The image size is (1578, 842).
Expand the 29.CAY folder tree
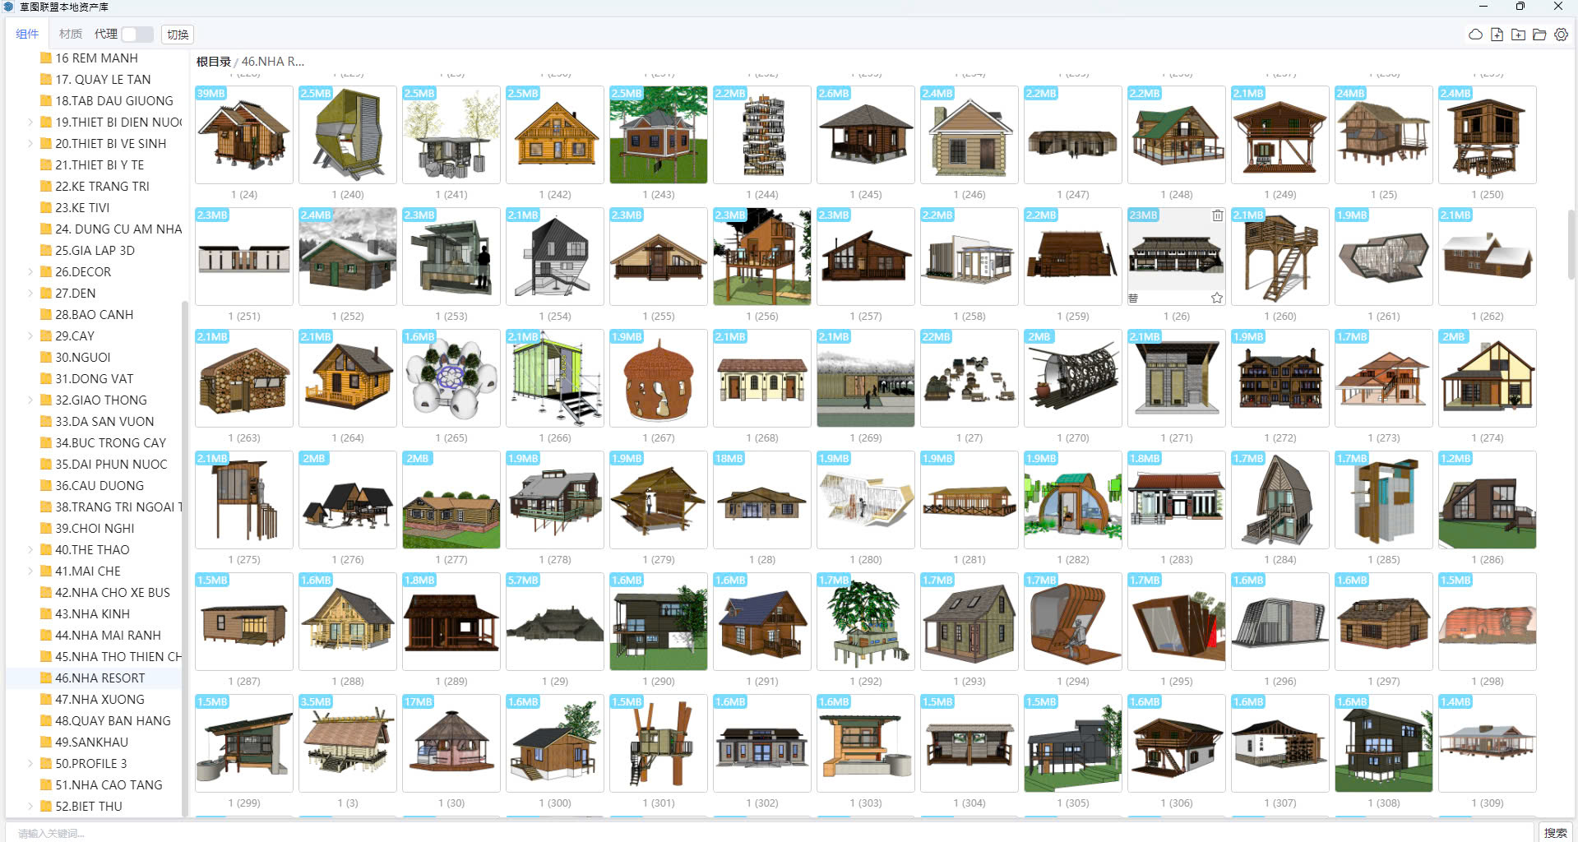pyautogui.click(x=31, y=335)
